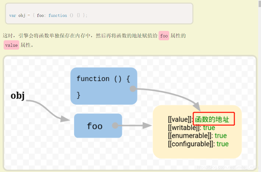Click the [[value]] label in diagram
The width and height of the screenshot is (261, 172).
click(180, 120)
